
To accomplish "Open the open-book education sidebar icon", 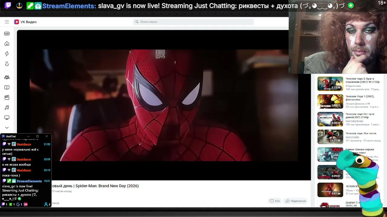I will click(x=7, y=87).
